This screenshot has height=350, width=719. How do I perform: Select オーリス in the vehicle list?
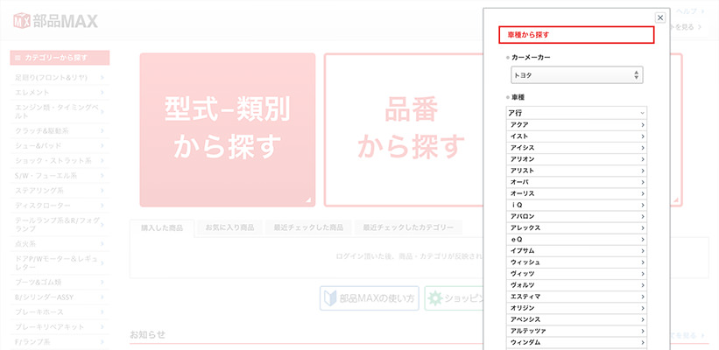pos(576,193)
